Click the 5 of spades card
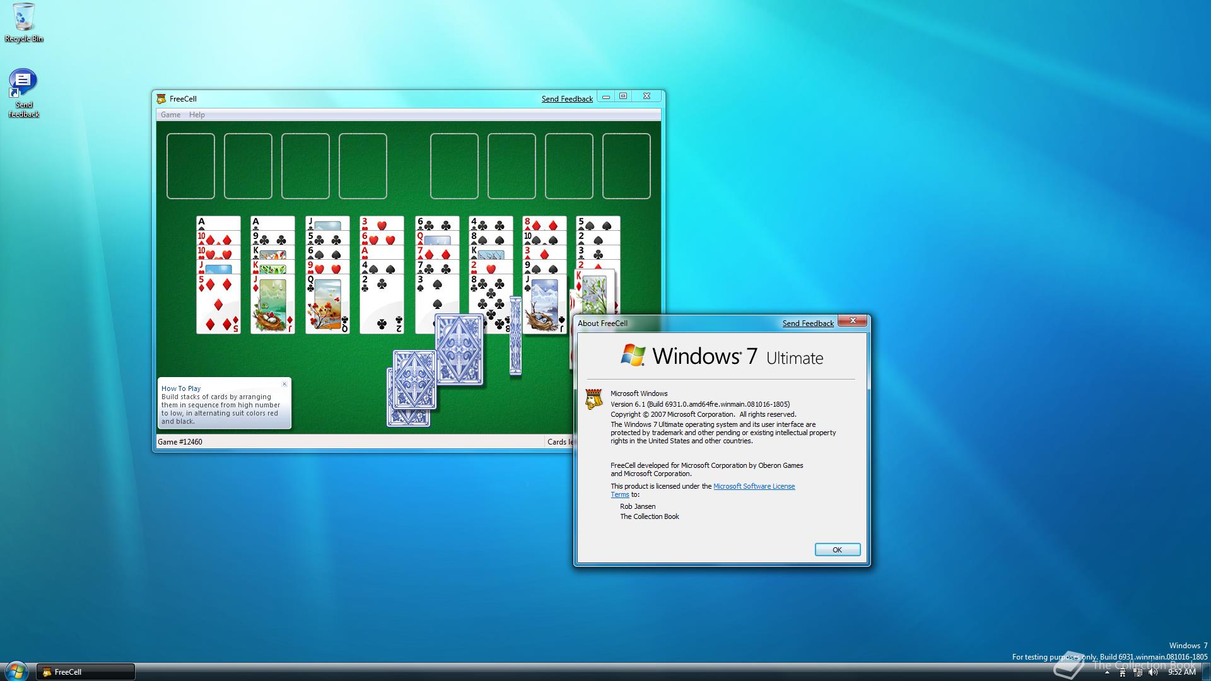Screen dimensions: 1211x681 click(x=598, y=224)
